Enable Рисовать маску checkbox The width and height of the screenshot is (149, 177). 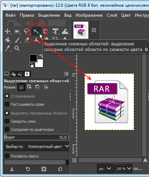coord(7,156)
